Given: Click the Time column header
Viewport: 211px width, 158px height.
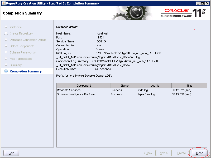Looking at the screenshot, I should coord(189,86).
